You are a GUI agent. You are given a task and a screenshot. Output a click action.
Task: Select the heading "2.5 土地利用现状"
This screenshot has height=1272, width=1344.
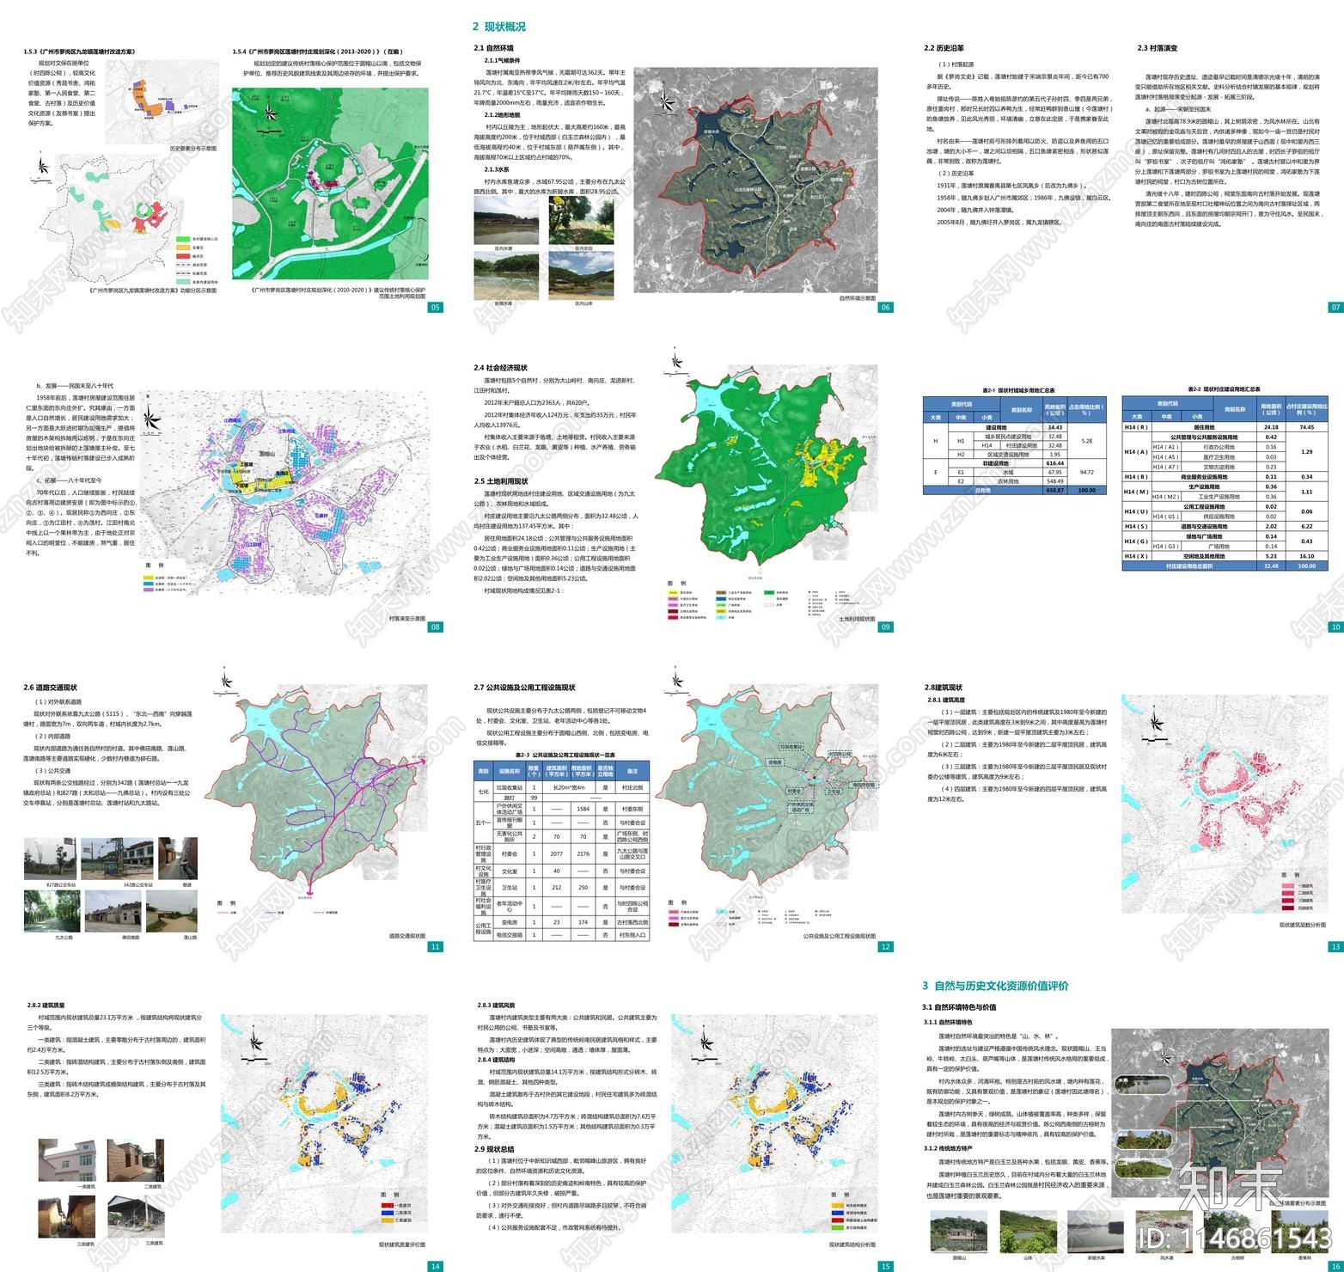click(x=500, y=481)
